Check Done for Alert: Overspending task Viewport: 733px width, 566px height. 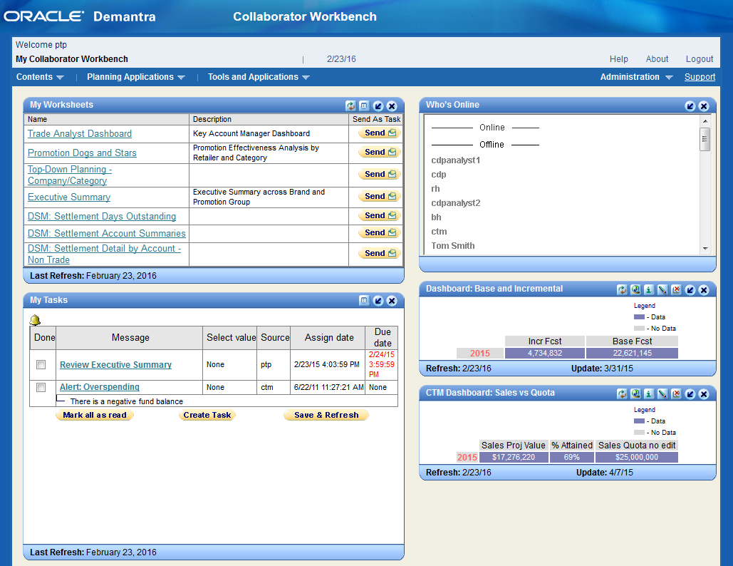41,387
